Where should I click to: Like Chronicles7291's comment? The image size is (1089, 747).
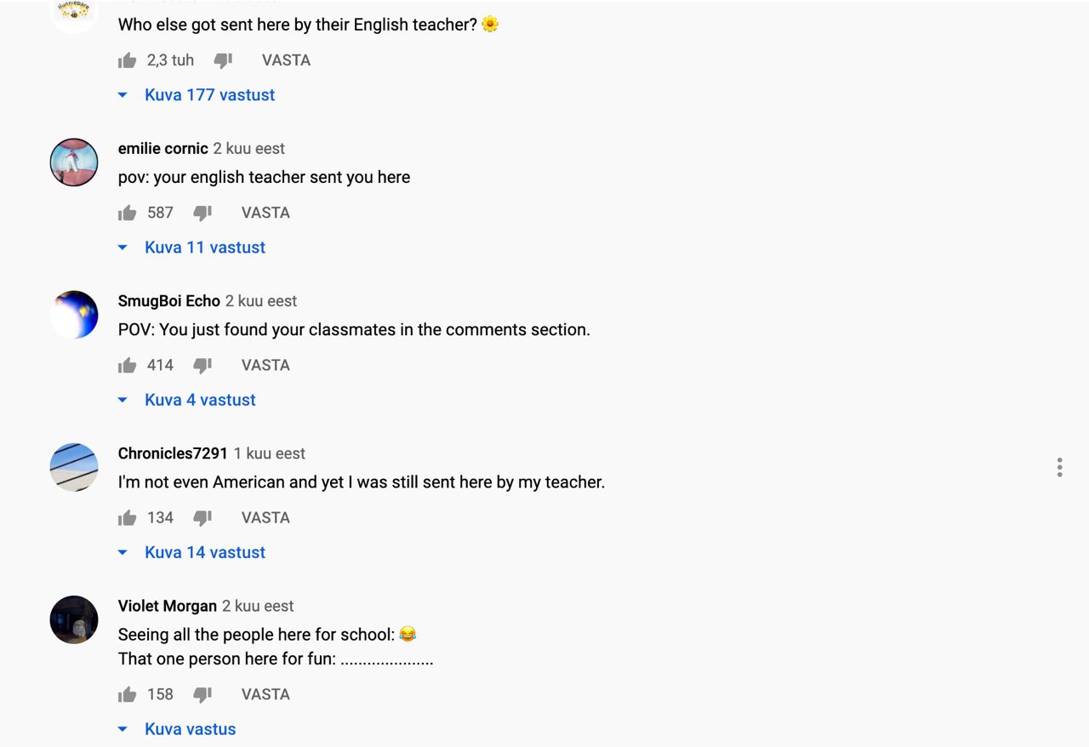point(128,517)
